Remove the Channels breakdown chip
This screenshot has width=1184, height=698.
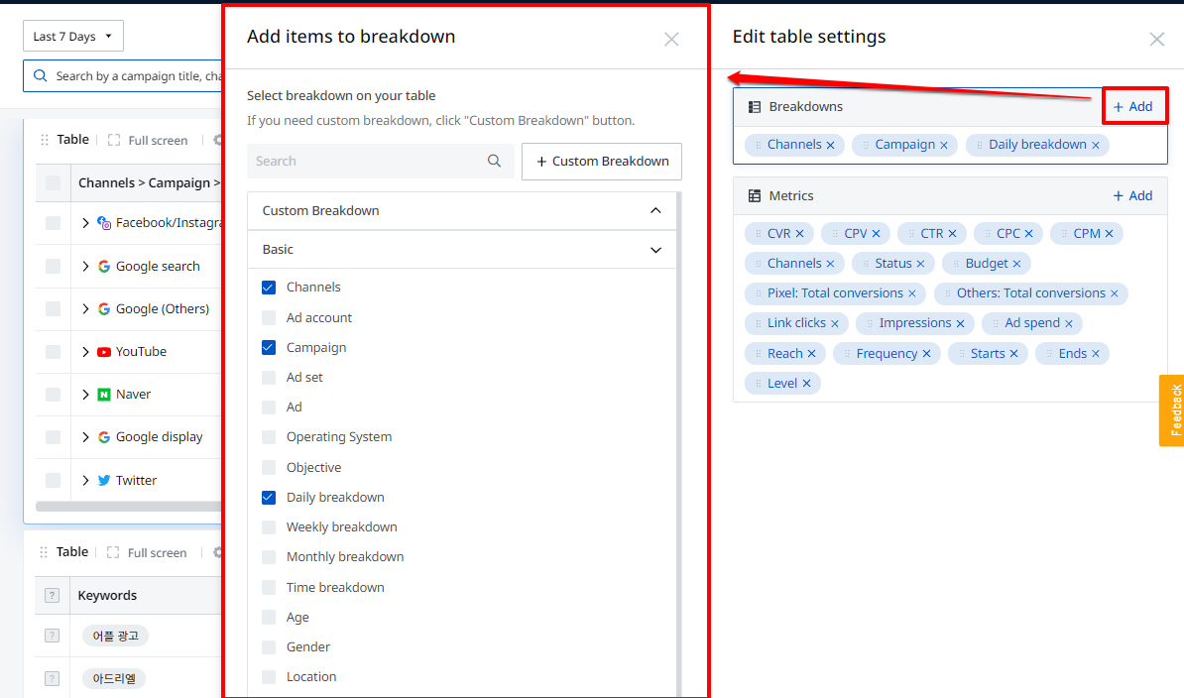pos(831,145)
